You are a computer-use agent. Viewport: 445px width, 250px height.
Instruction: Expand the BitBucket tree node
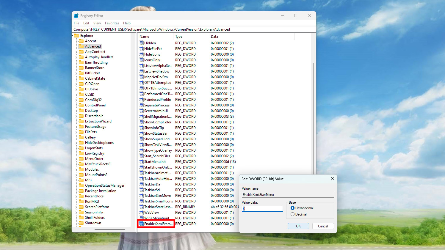(x=76, y=73)
